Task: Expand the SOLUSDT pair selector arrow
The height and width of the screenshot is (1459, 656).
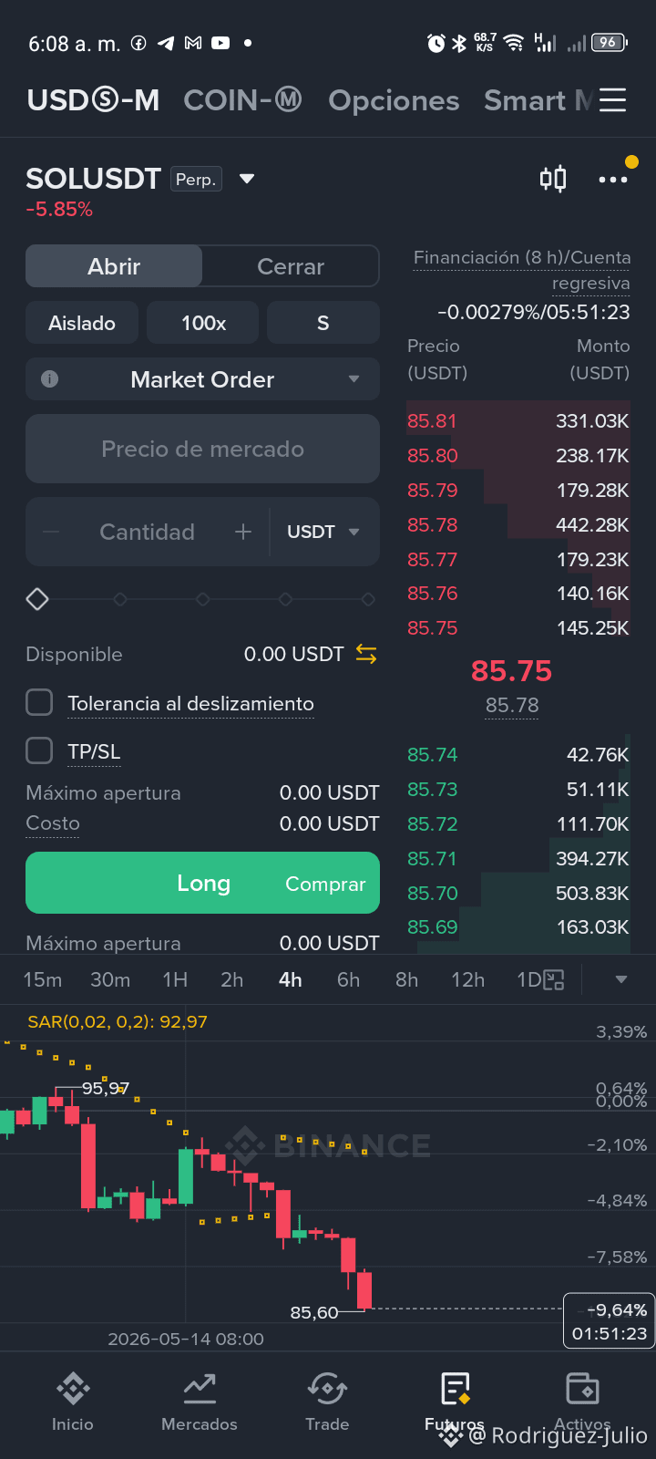Action: coord(247,179)
